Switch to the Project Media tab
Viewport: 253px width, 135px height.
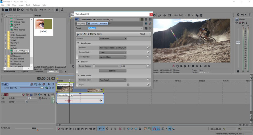pyautogui.click(x=9, y=71)
